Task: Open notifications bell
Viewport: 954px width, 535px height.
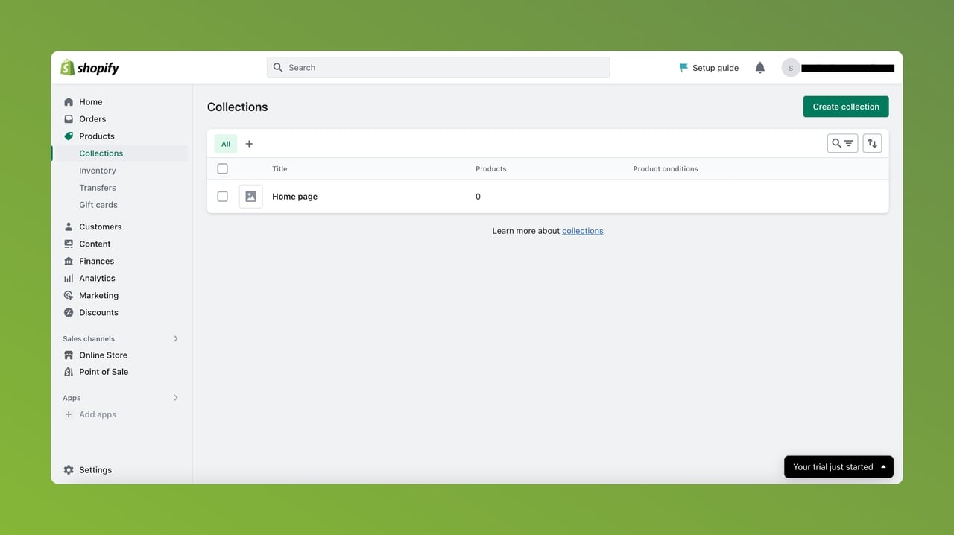Action: click(x=760, y=68)
